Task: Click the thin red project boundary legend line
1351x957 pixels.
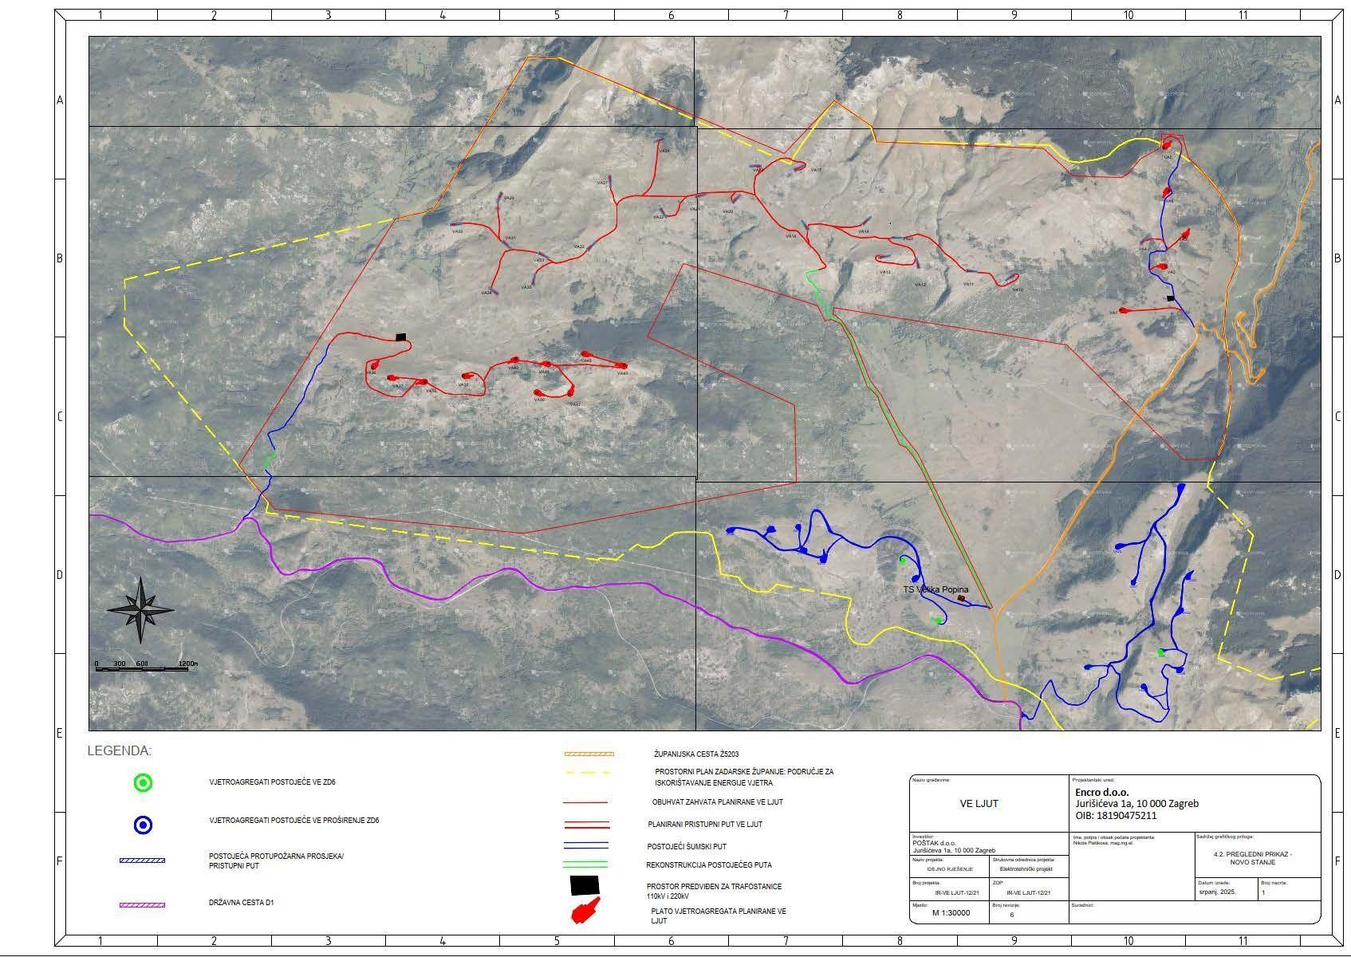Action: tap(585, 802)
